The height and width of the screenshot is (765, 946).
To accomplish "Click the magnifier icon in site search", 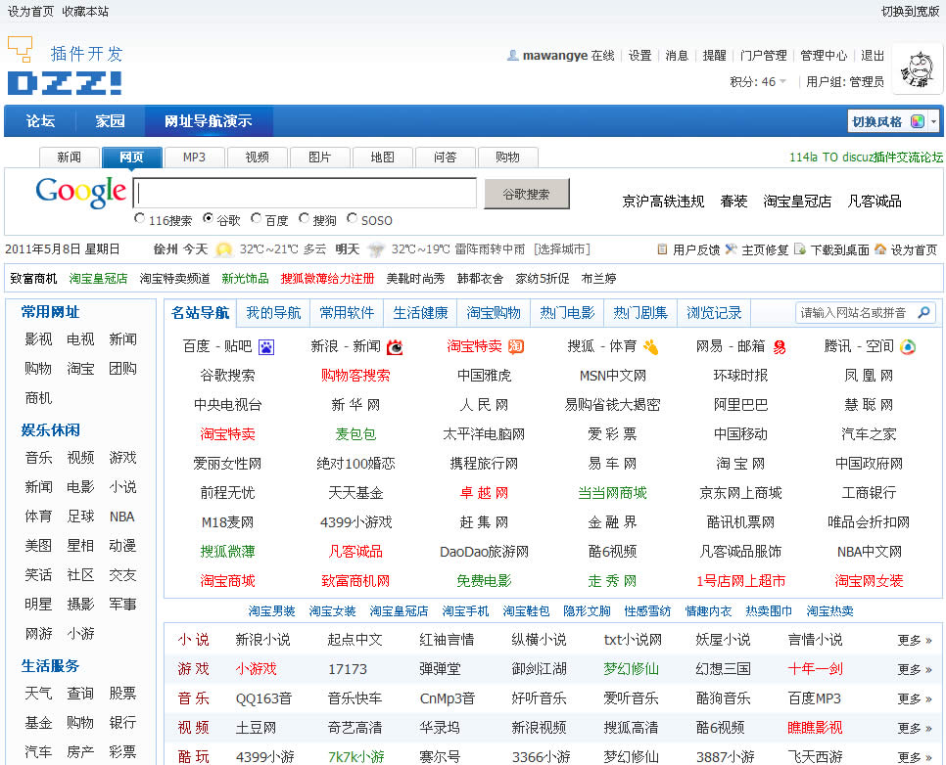I will (x=923, y=312).
